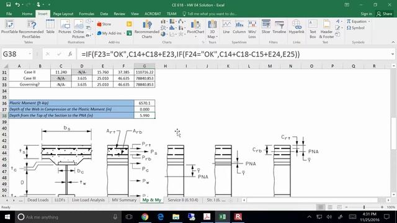
Task: Click the Share button
Action: (385, 14)
